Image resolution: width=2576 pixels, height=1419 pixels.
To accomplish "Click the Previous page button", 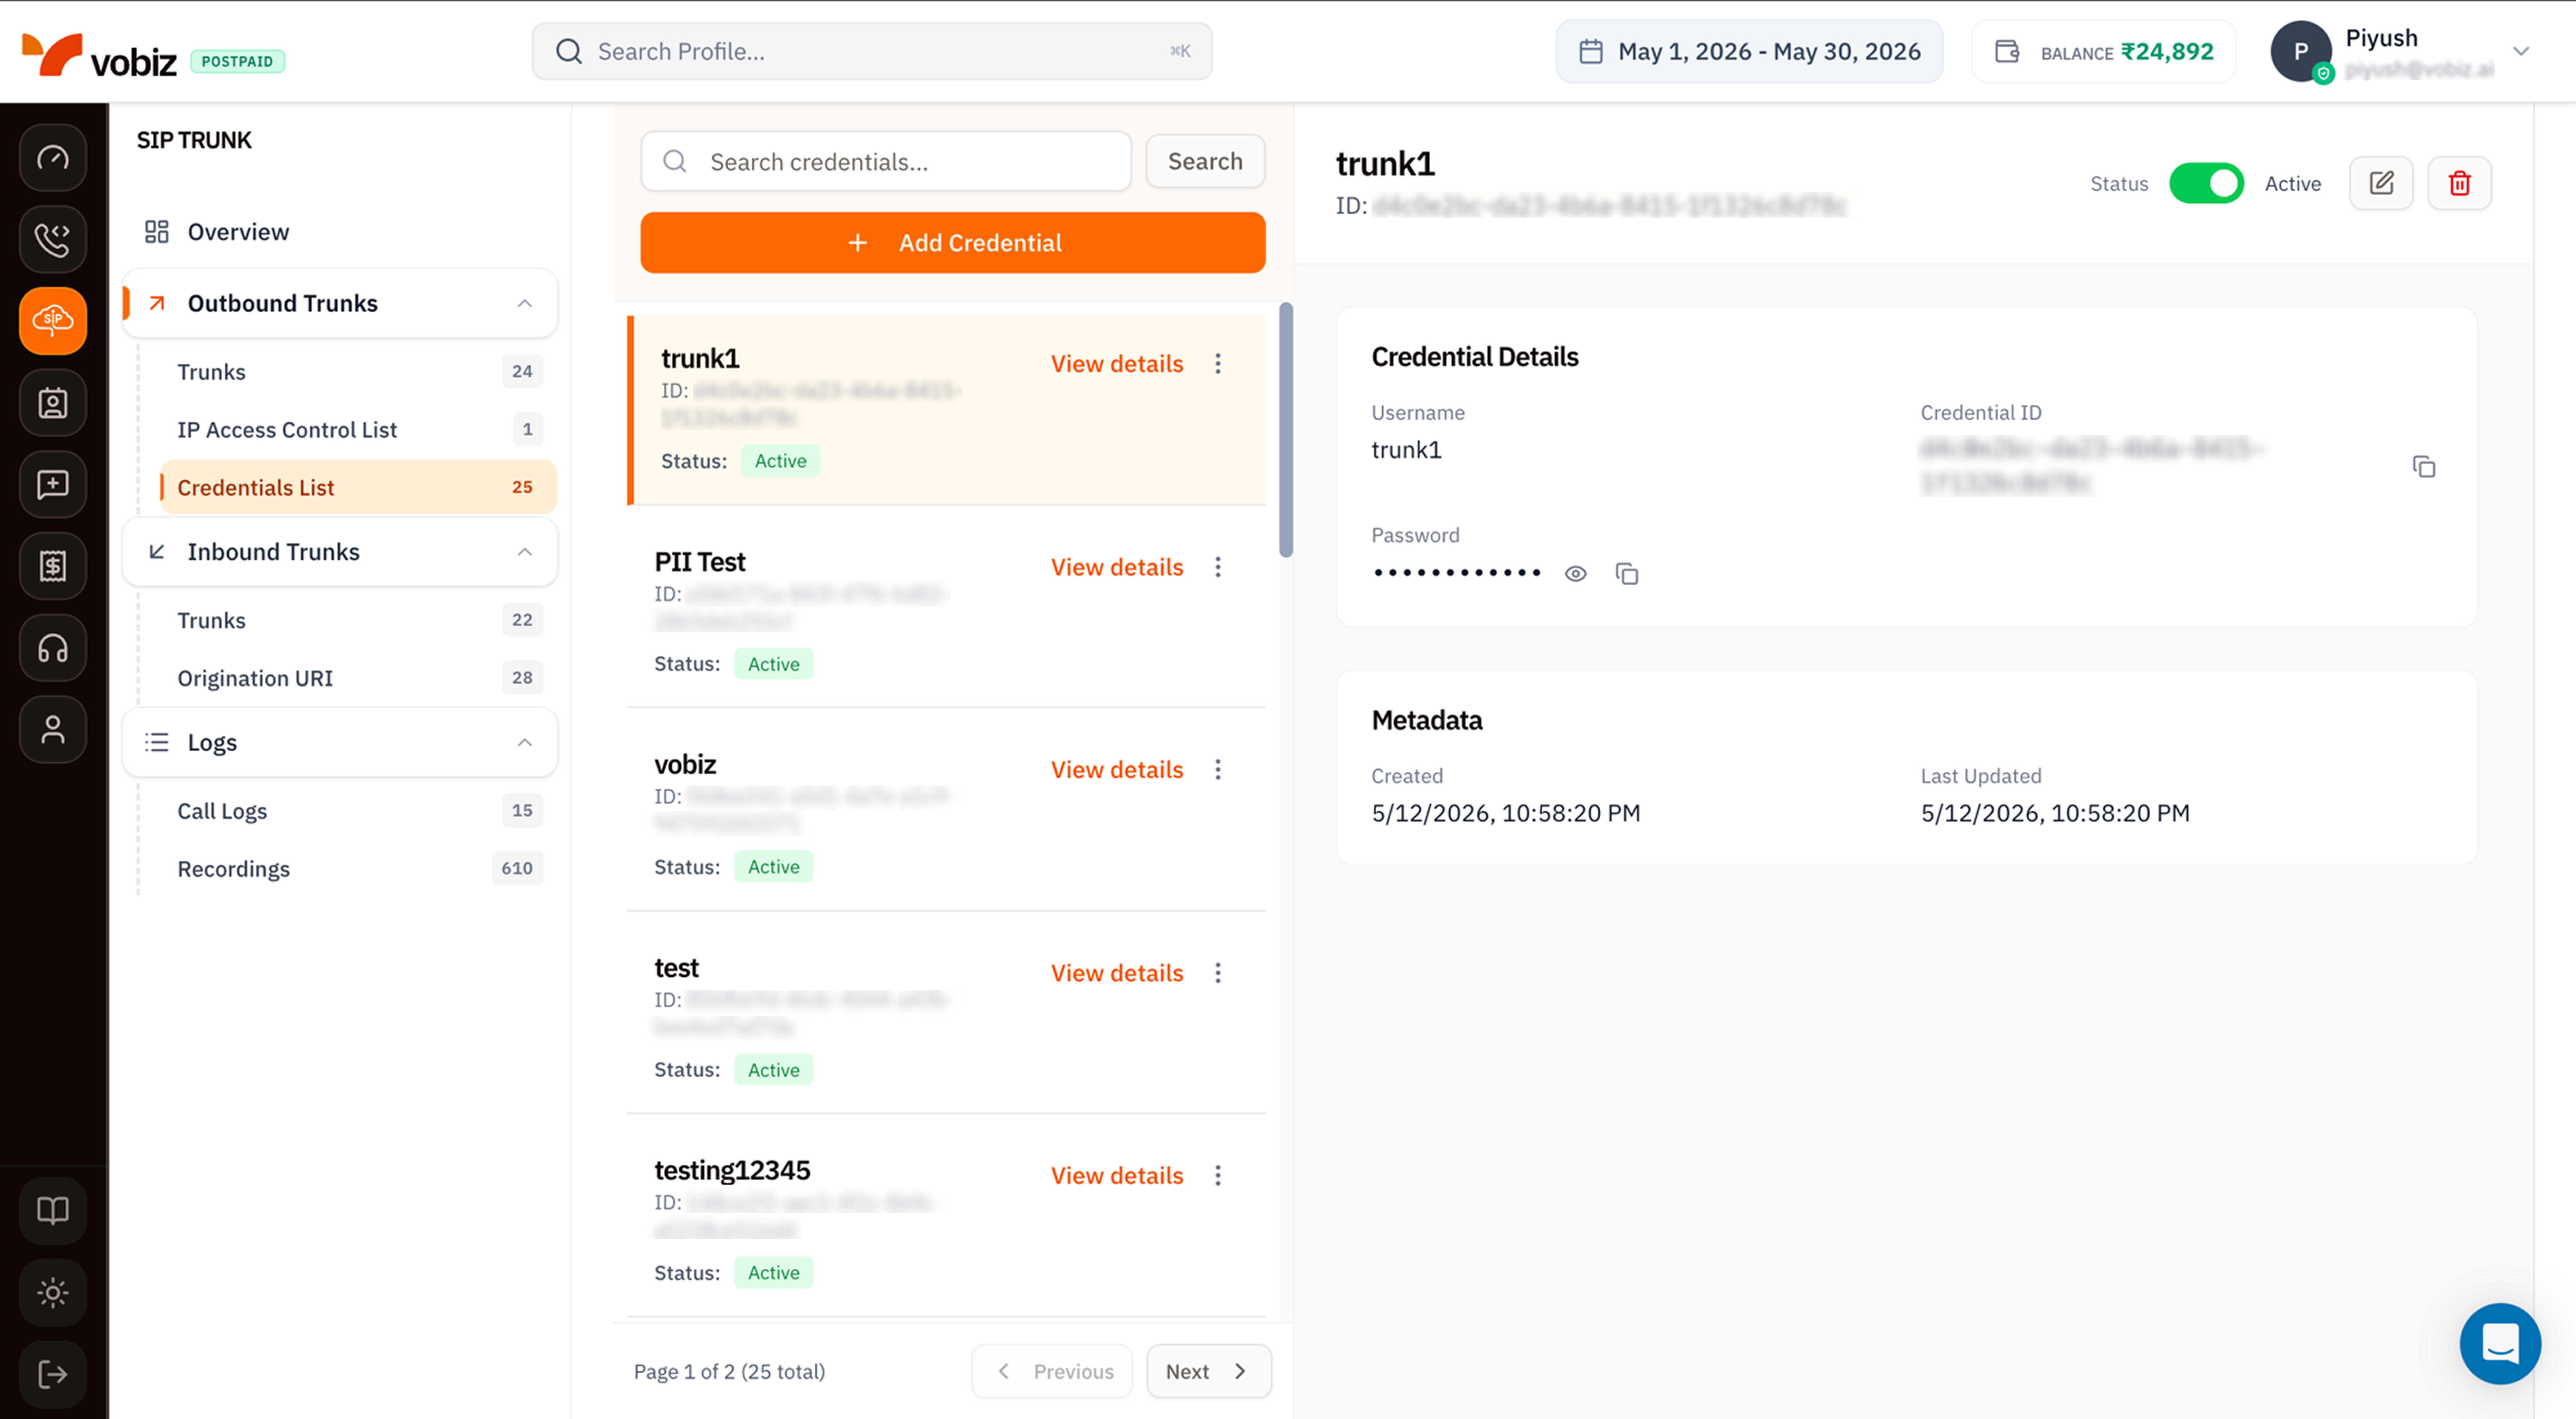I will 1052,1371.
